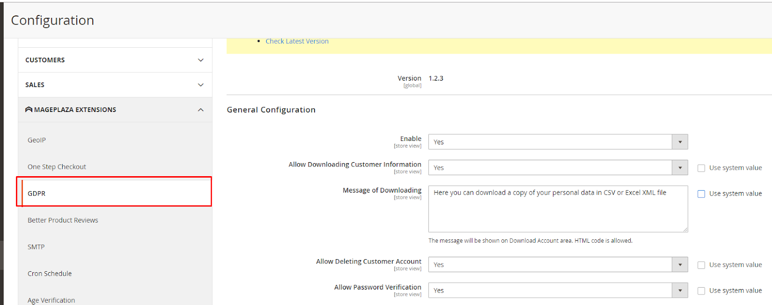Collapse the Mageplaza Extensions section
This screenshot has height=305, width=772.
[201, 110]
